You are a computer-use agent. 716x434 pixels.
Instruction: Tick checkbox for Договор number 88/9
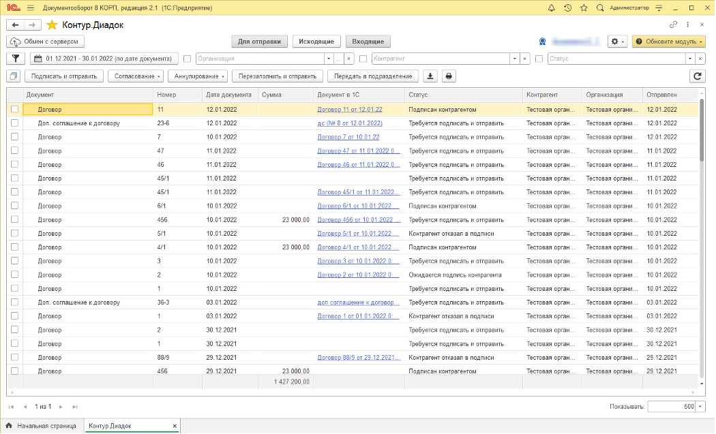coord(14,357)
